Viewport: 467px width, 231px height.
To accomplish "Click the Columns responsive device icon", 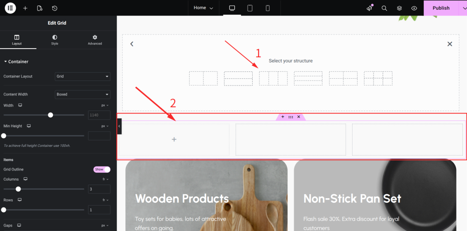I will point(26,179).
